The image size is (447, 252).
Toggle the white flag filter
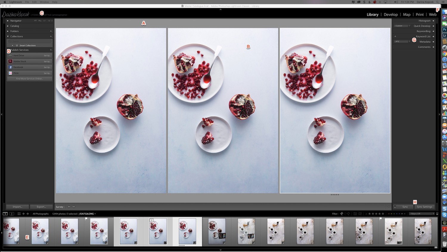pos(342,214)
